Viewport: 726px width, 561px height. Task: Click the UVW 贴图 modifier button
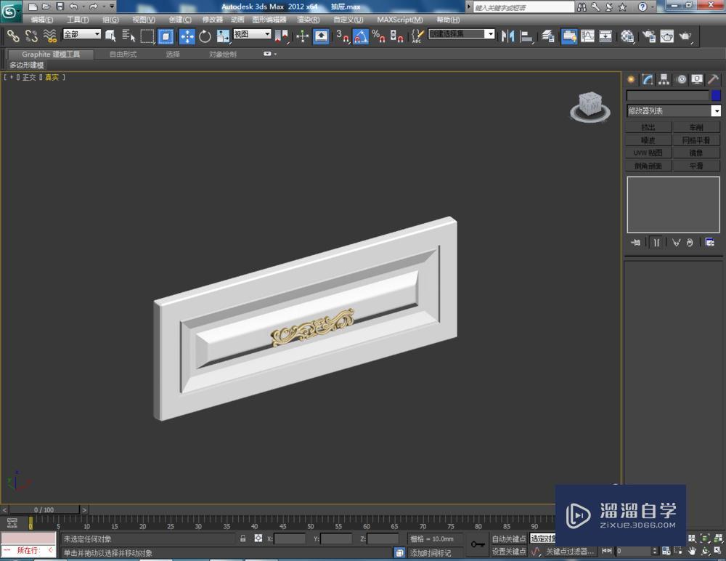click(x=647, y=153)
